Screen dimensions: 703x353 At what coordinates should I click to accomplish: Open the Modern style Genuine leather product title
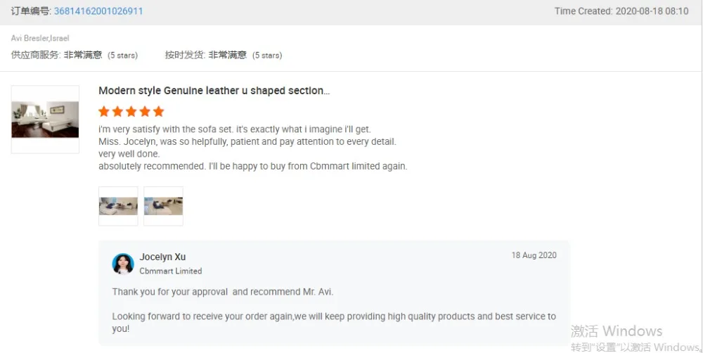coord(214,91)
